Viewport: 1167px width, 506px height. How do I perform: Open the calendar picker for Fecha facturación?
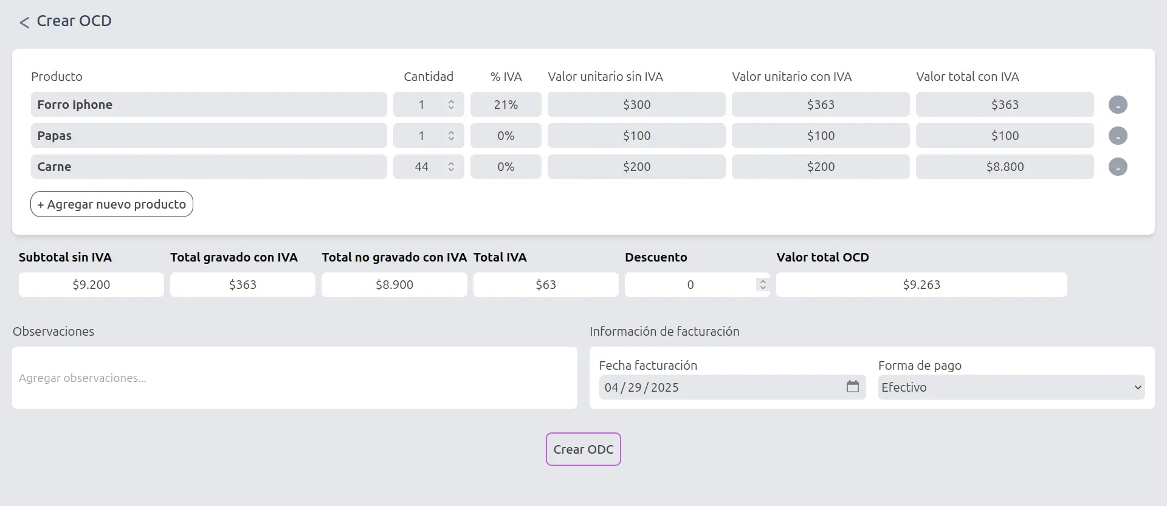[x=853, y=387]
